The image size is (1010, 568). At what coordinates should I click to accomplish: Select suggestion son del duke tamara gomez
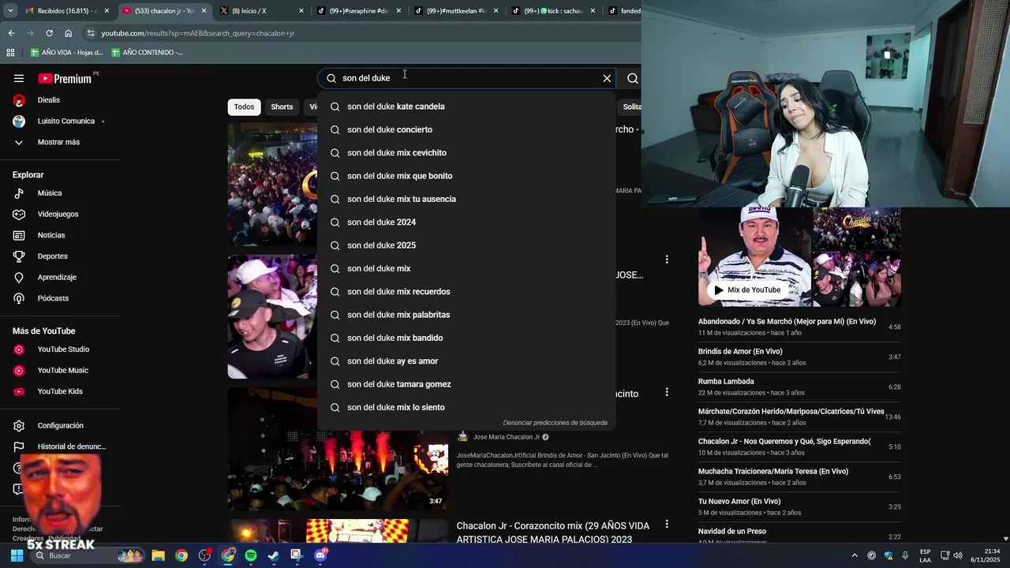point(466,384)
